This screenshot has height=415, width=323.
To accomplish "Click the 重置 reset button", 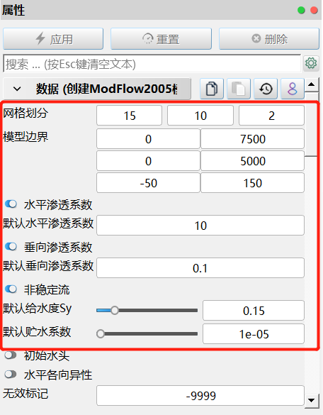I will (161, 39).
